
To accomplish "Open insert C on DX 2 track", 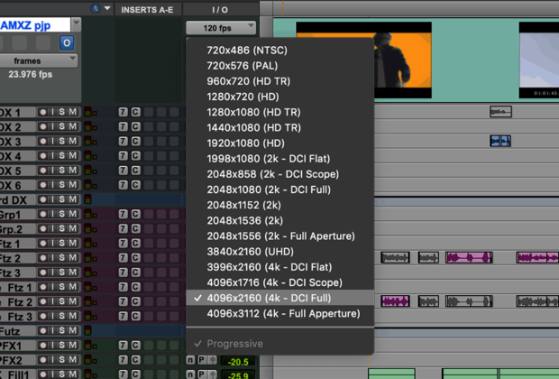I will (135, 127).
